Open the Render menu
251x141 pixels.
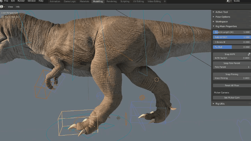click(x=21, y=1)
